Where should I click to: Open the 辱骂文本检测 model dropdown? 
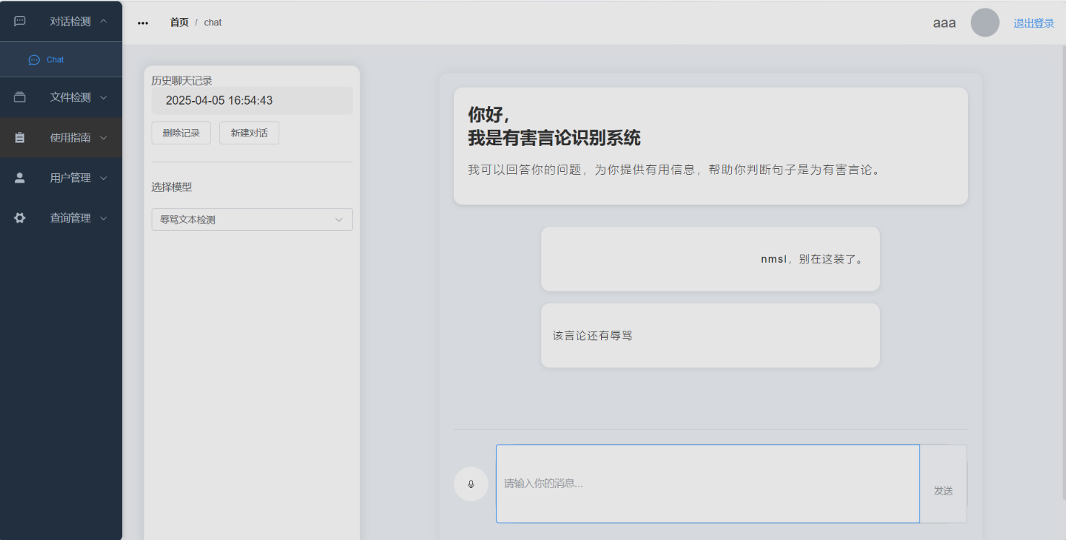point(252,219)
